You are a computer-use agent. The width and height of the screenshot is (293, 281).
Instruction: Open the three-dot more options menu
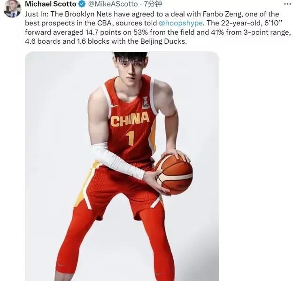[288, 4]
